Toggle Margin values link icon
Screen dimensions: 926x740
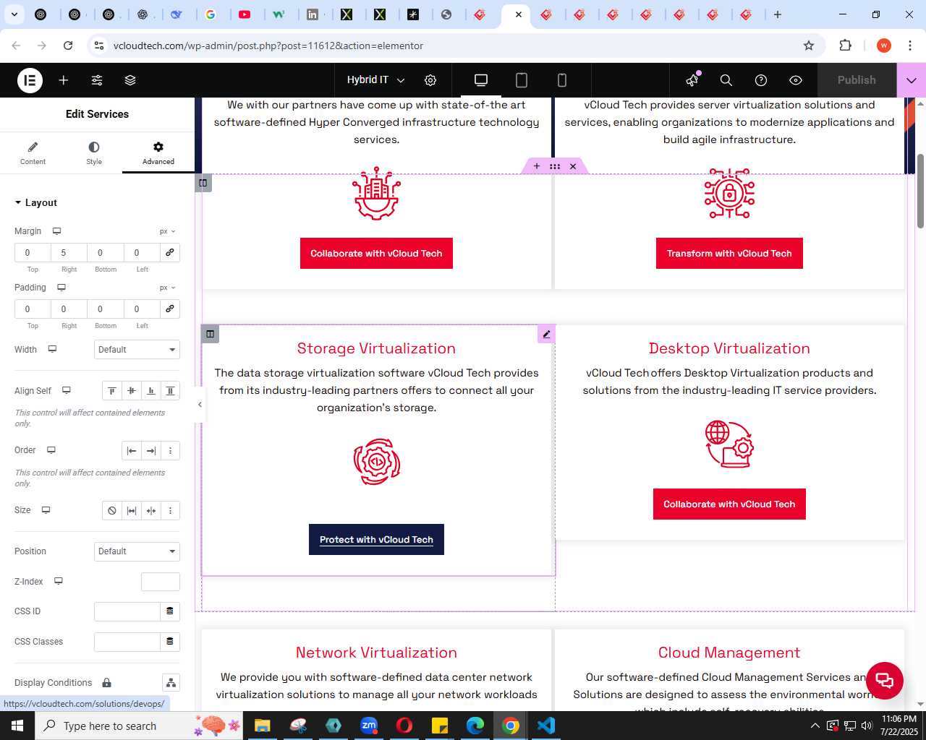point(170,252)
